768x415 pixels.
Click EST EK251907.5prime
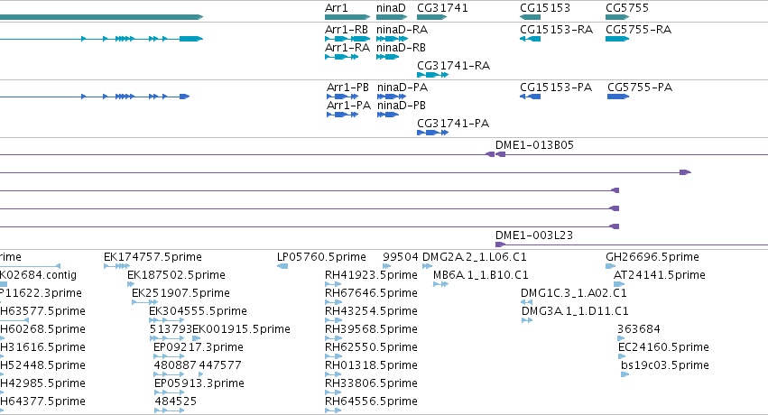(x=180, y=293)
